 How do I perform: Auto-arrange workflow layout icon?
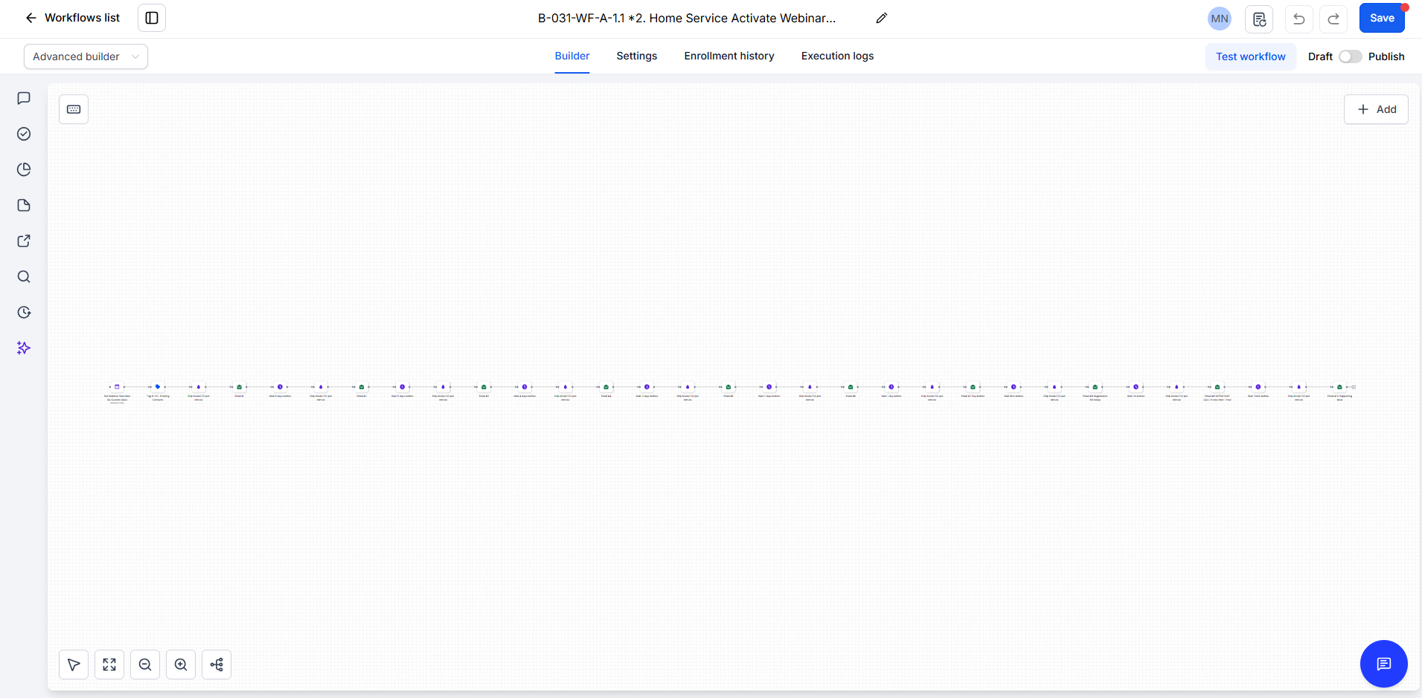point(217,665)
